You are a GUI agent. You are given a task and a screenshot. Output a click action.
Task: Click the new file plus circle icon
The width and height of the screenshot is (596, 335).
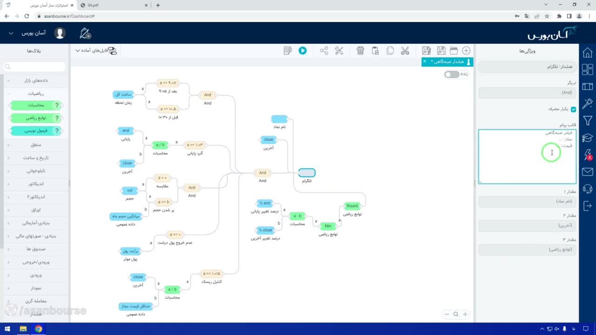click(466, 51)
